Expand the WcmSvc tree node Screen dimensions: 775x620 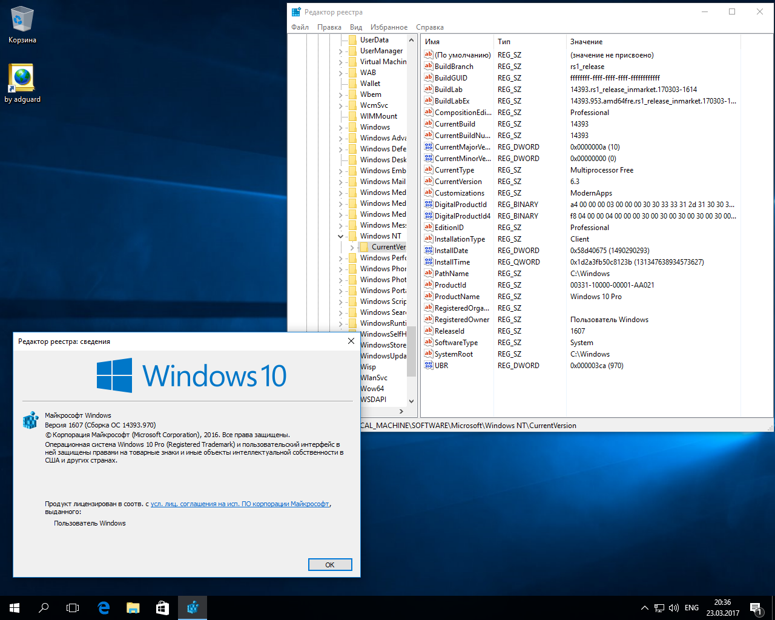(341, 106)
